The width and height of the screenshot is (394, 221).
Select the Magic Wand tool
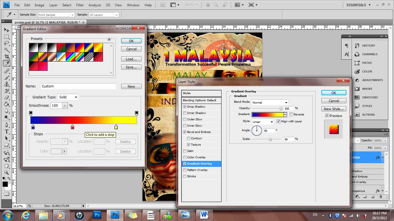coord(6,50)
